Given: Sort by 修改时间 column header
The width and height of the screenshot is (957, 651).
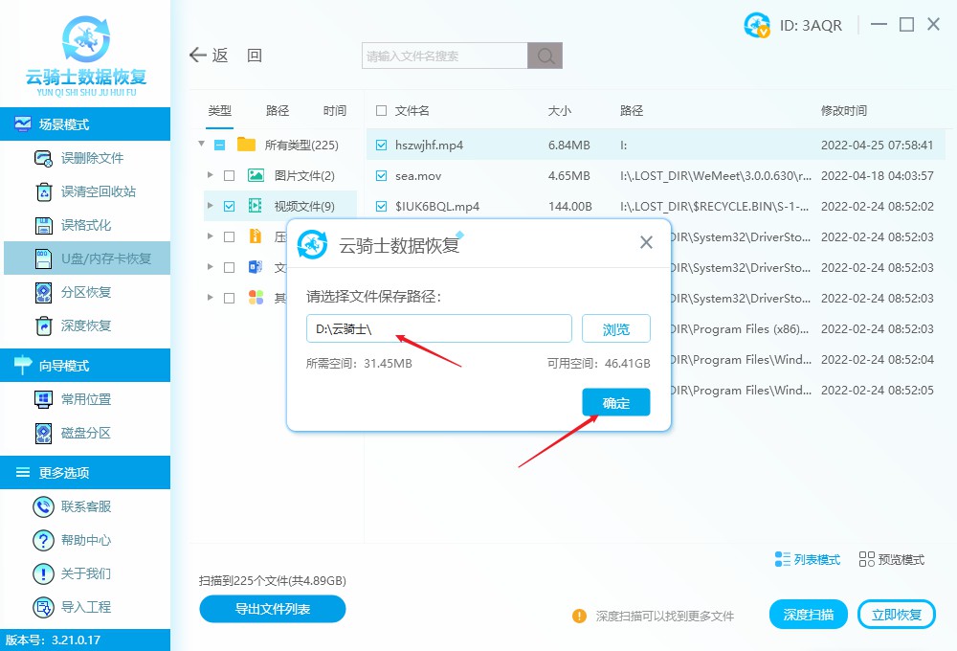Looking at the screenshot, I should coord(844,110).
